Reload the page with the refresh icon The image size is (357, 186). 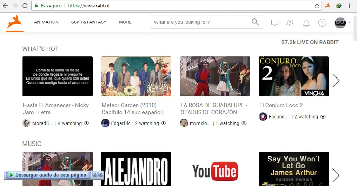(25, 6)
